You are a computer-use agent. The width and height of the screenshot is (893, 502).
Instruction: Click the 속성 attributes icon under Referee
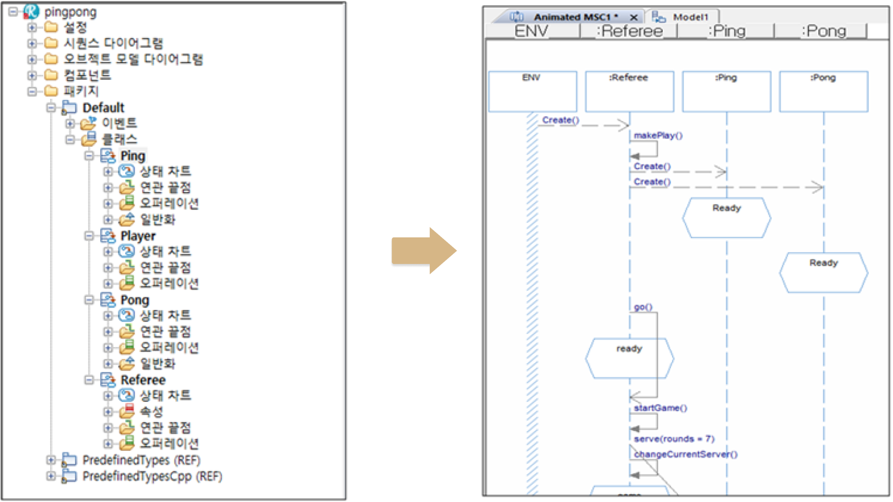(126, 412)
